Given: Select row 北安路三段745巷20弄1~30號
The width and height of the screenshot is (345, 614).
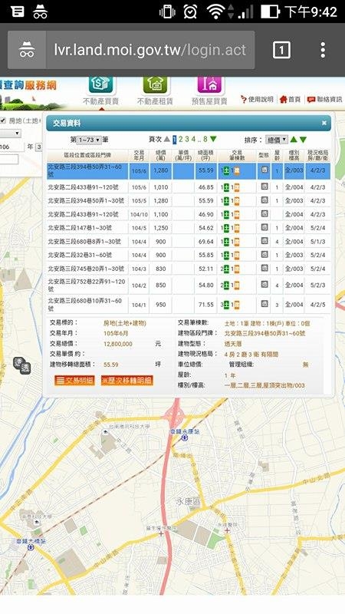Looking at the screenshot, I should [189, 269].
